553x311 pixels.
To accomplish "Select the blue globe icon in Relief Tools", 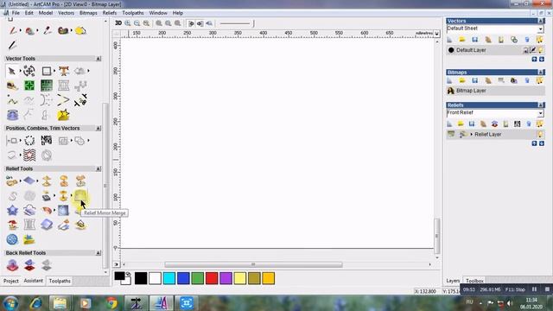I will pos(12,239).
